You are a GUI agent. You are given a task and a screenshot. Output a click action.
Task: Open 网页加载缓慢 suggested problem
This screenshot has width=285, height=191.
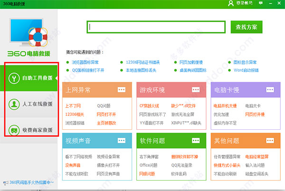[191, 62]
